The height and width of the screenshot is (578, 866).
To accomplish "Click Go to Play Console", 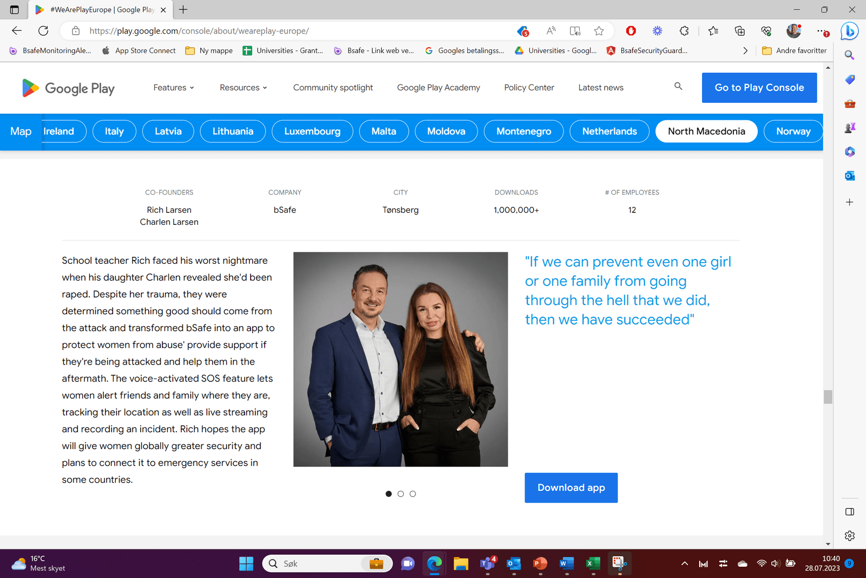I will click(x=759, y=87).
